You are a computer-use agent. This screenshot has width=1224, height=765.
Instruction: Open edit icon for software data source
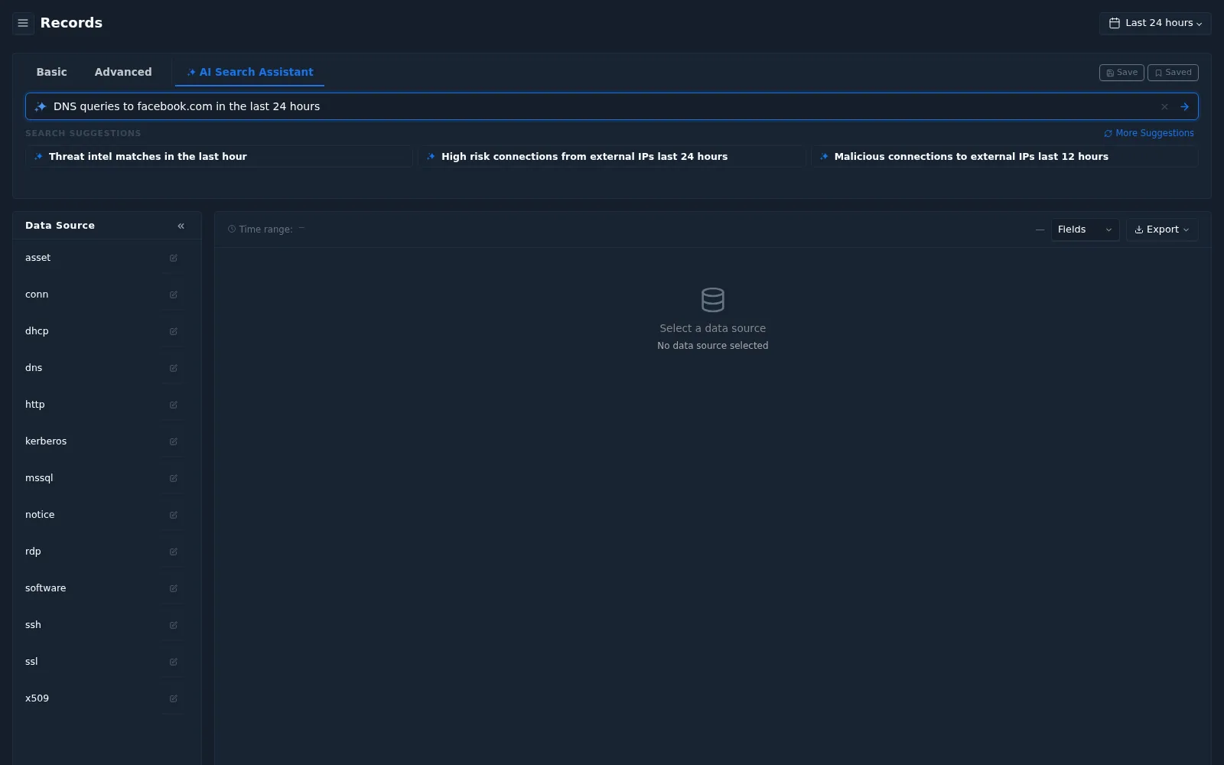[x=174, y=589]
